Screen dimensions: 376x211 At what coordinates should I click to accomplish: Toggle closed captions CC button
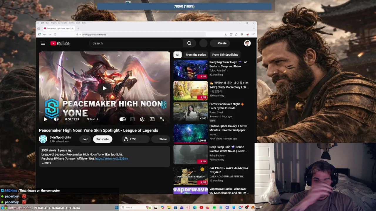tap(132, 119)
